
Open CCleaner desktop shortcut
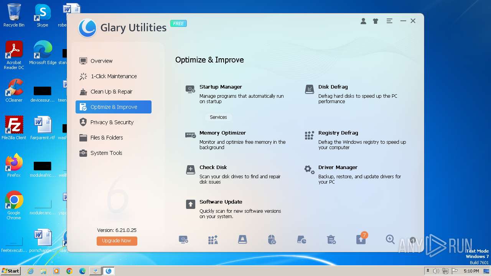pyautogui.click(x=14, y=90)
